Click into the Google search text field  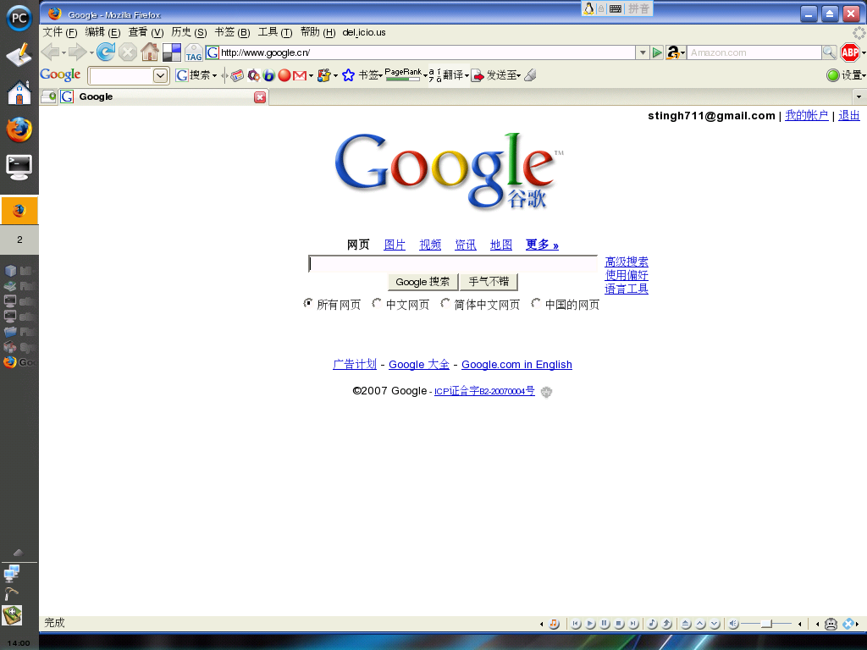[x=453, y=264]
